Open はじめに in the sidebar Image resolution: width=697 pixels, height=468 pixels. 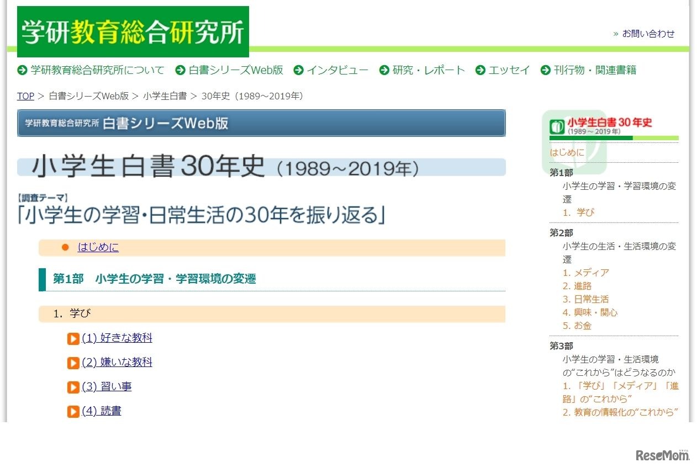tap(567, 152)
